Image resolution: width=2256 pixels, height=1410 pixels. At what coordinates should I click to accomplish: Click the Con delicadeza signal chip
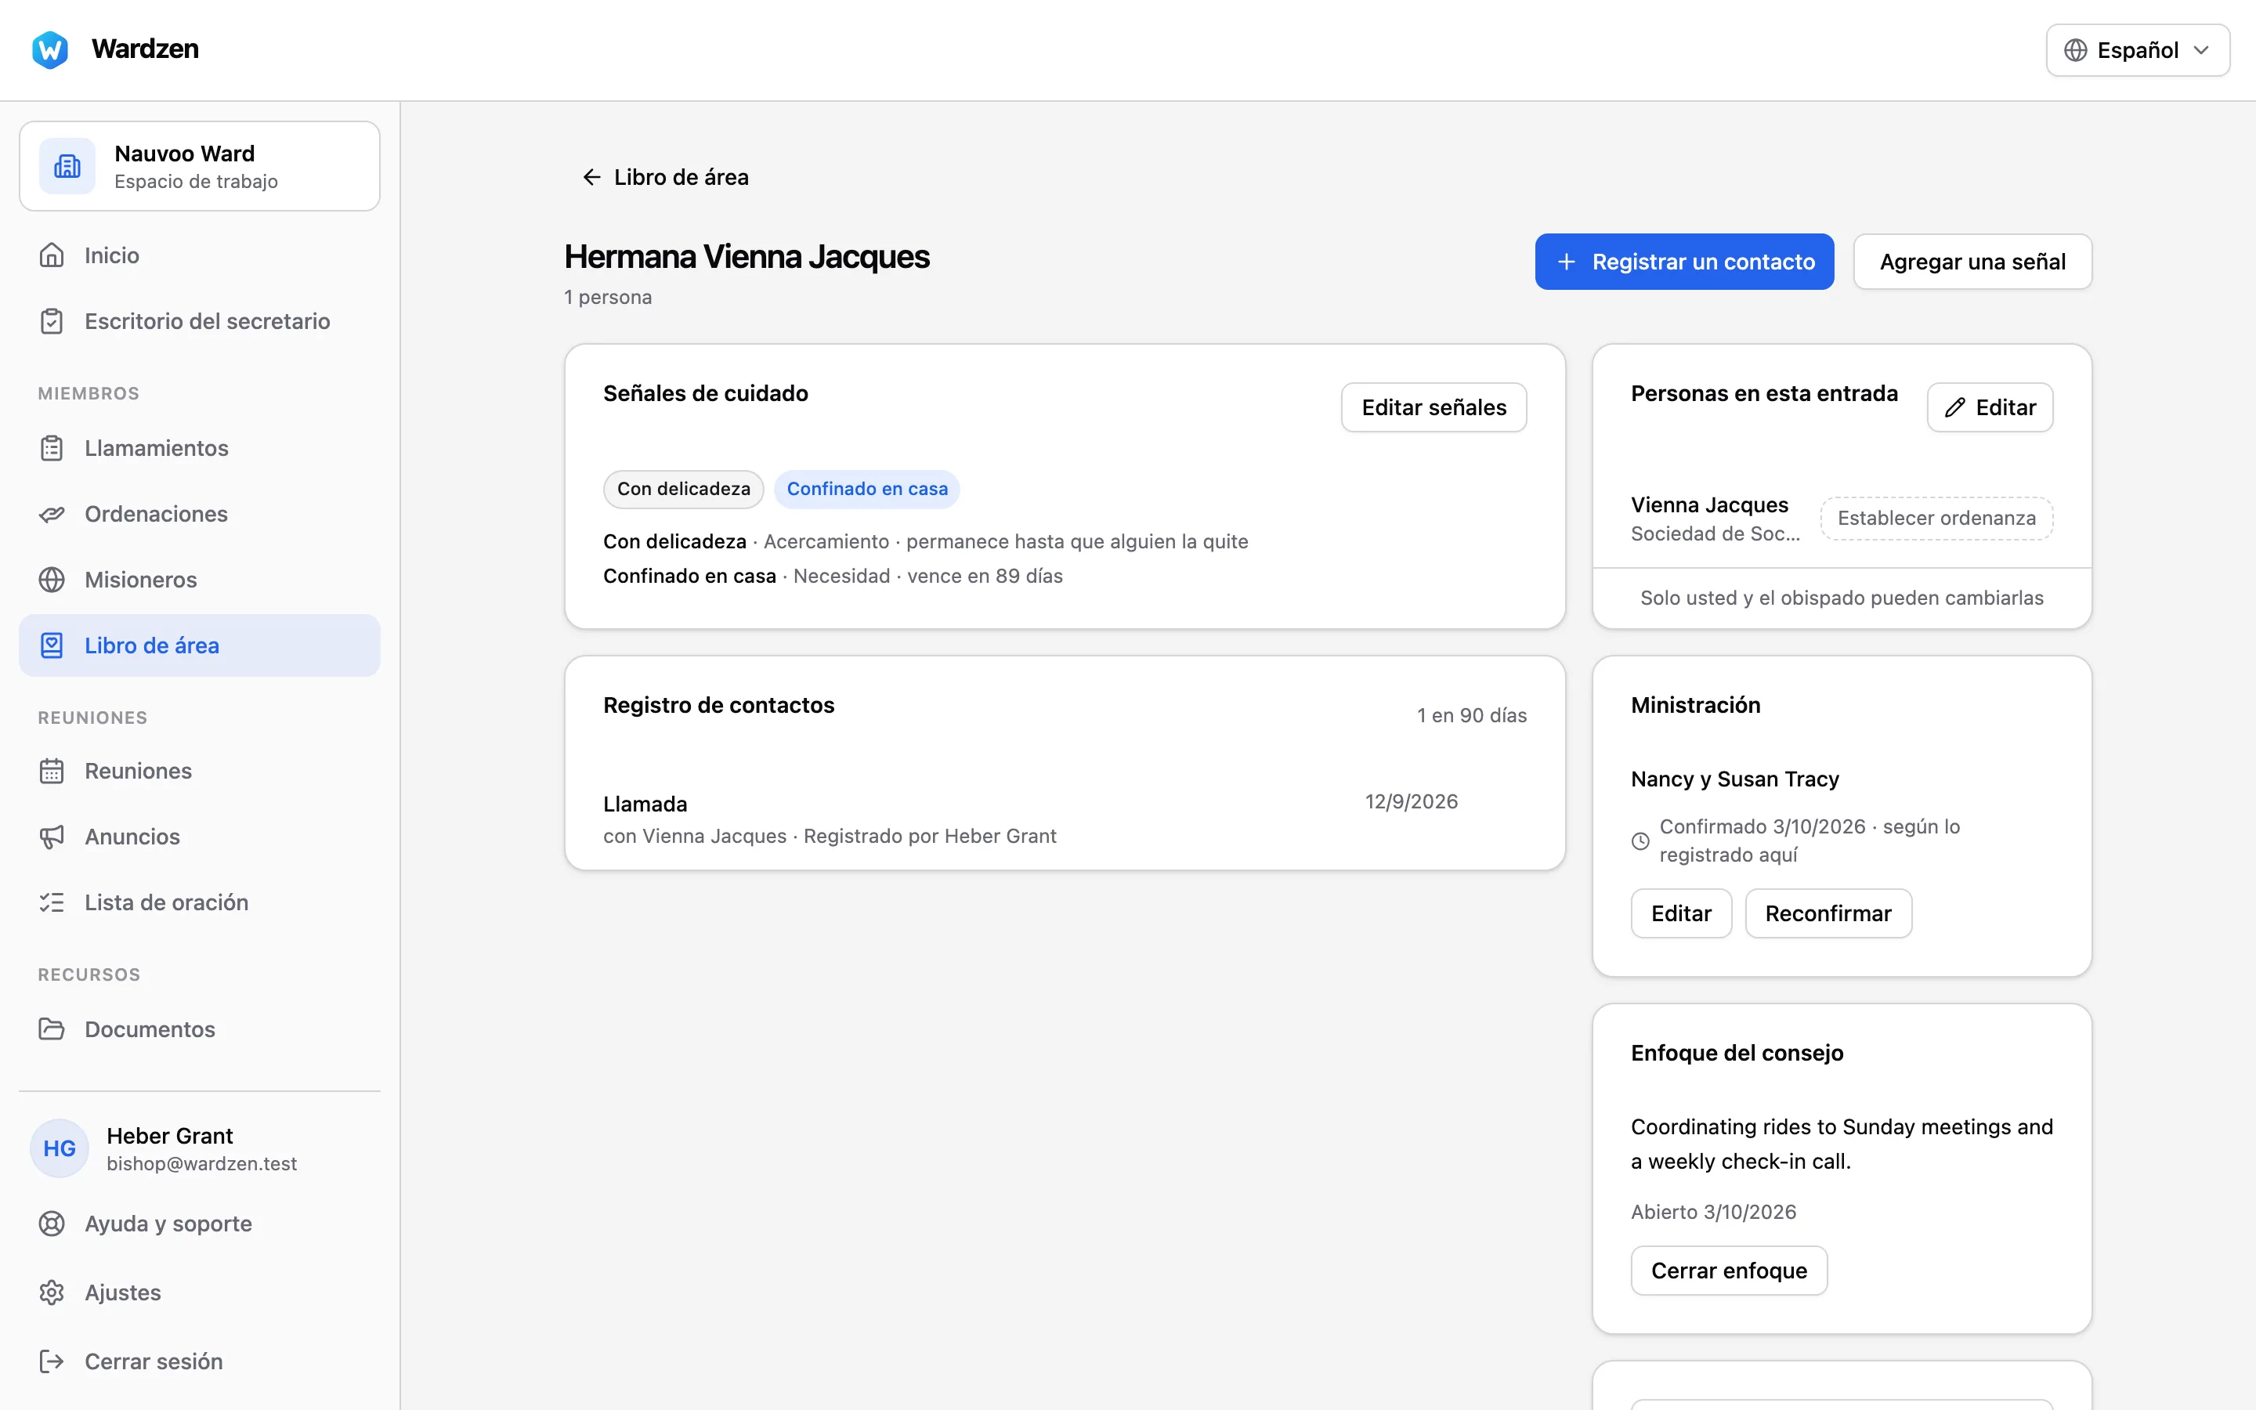click(683, 489)
